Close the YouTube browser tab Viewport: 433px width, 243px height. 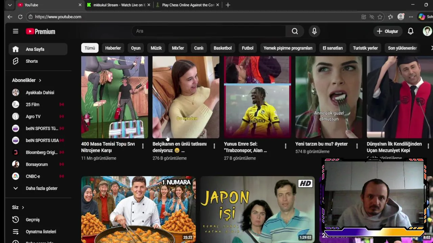click(x=80, y=5)
